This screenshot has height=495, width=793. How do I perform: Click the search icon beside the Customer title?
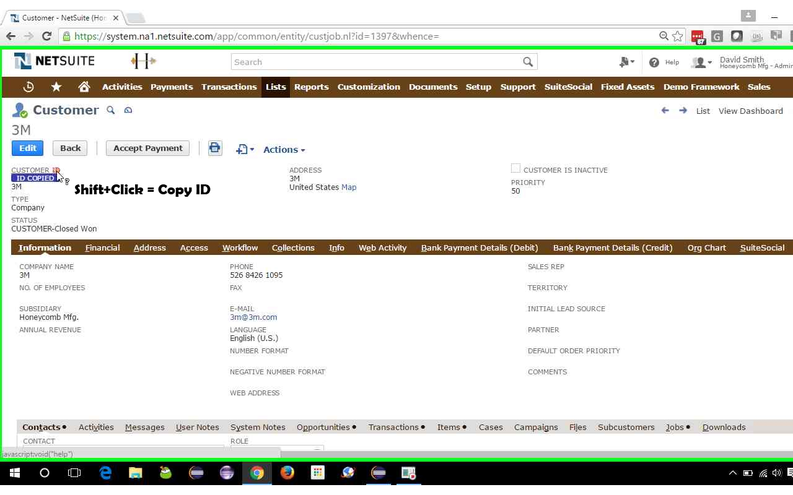point(111,110)
